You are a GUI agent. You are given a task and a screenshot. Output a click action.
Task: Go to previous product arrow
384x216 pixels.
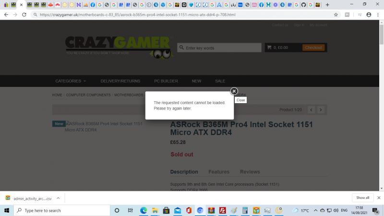click(311, 110)
